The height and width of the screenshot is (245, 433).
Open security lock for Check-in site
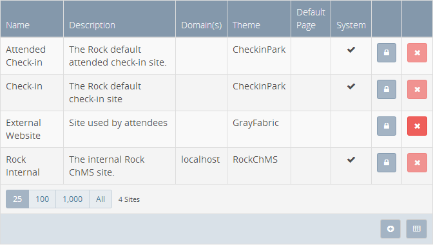[387, 89]
